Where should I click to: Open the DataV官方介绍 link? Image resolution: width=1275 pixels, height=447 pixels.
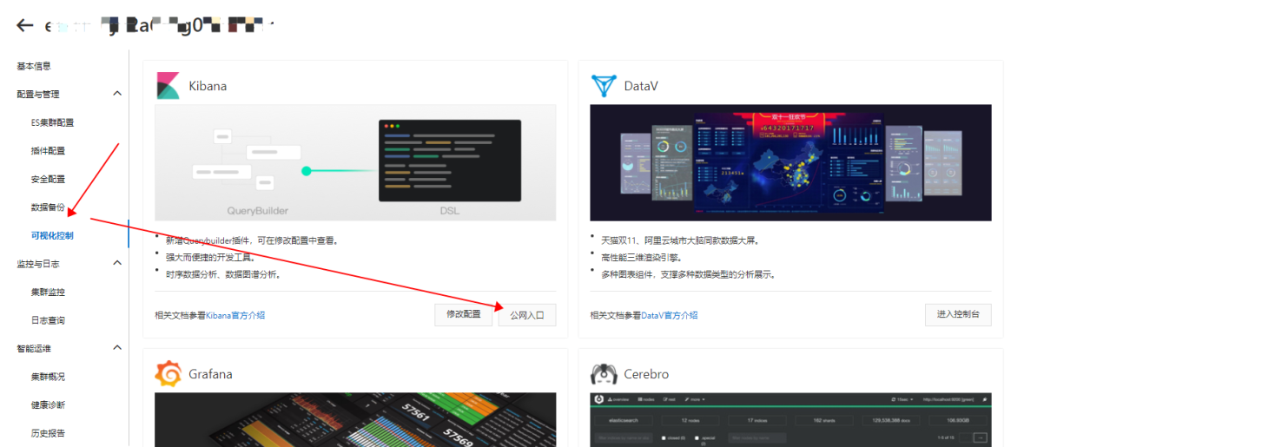[669, 315]
